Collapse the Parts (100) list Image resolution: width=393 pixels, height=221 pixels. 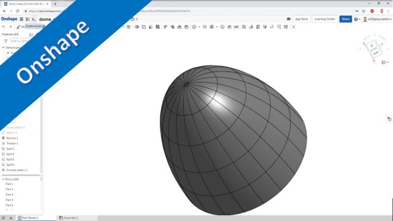3,179
